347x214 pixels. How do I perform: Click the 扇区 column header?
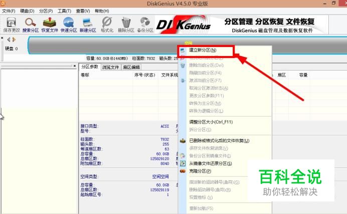pos(282,75)
